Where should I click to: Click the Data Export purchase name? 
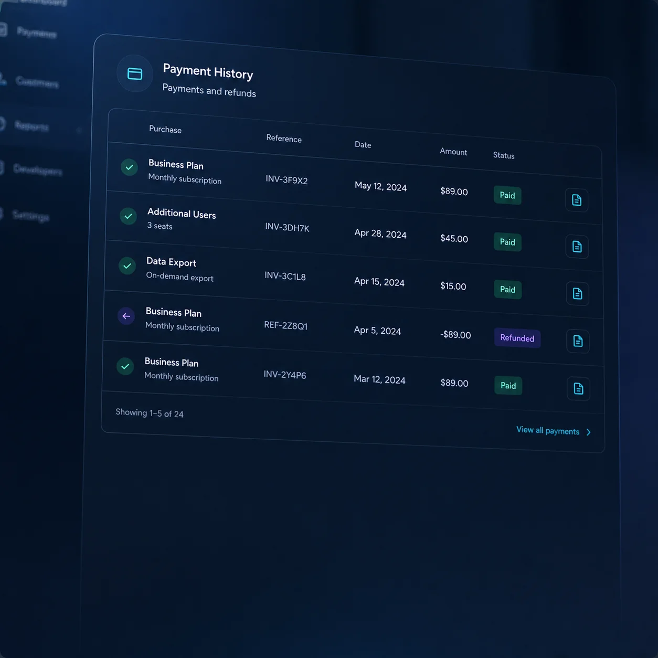pos(171,262)
